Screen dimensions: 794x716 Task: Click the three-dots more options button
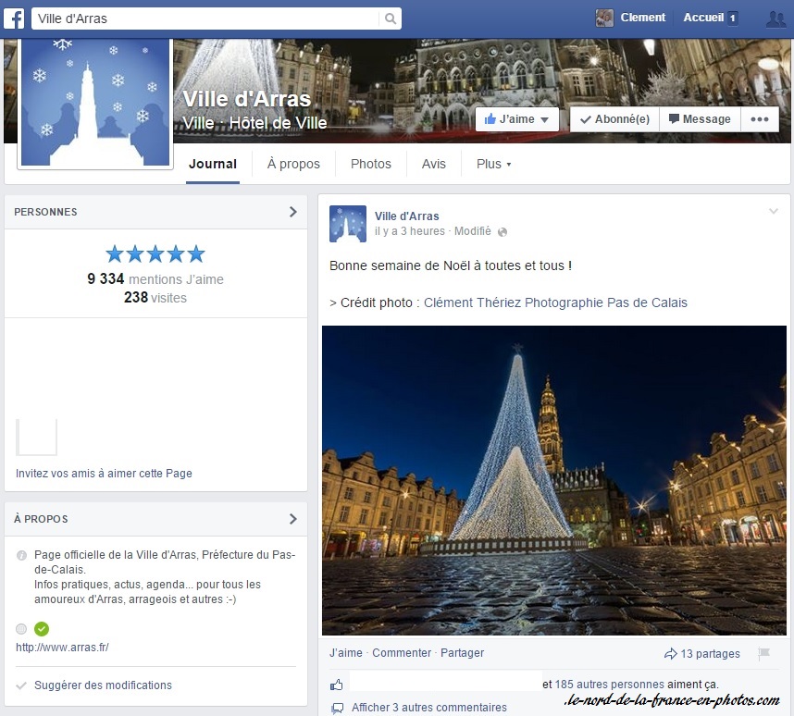[x=759, y=119]
